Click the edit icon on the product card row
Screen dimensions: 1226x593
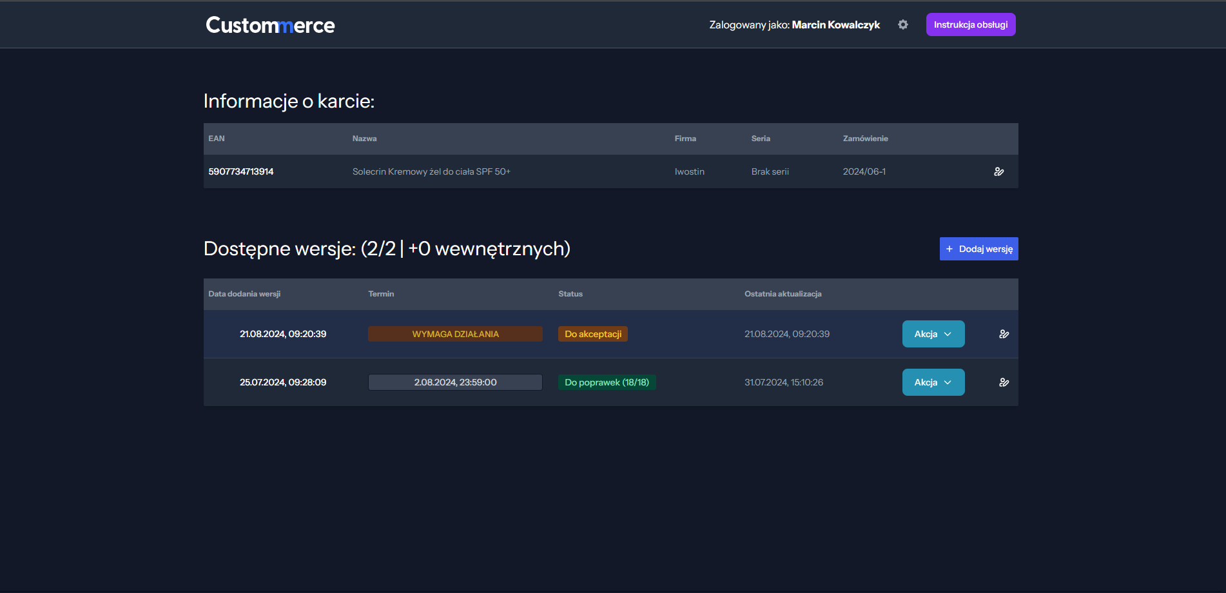(999, 171)
